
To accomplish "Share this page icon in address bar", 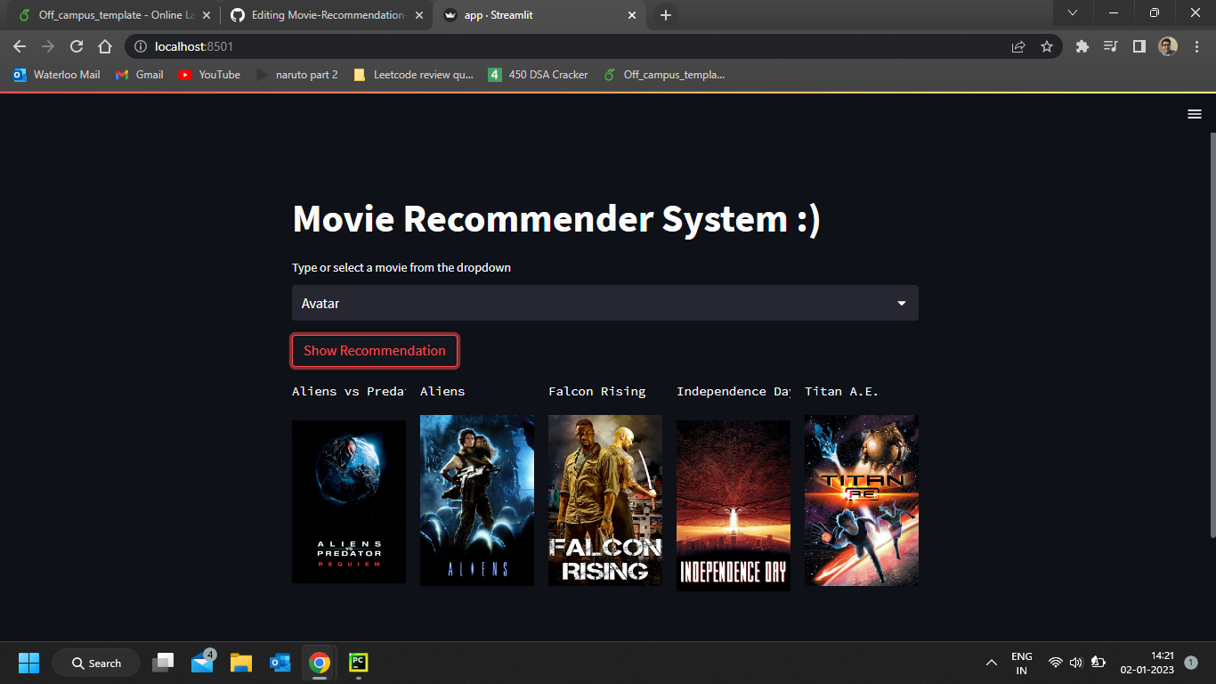I will [x=1018, y=46].
